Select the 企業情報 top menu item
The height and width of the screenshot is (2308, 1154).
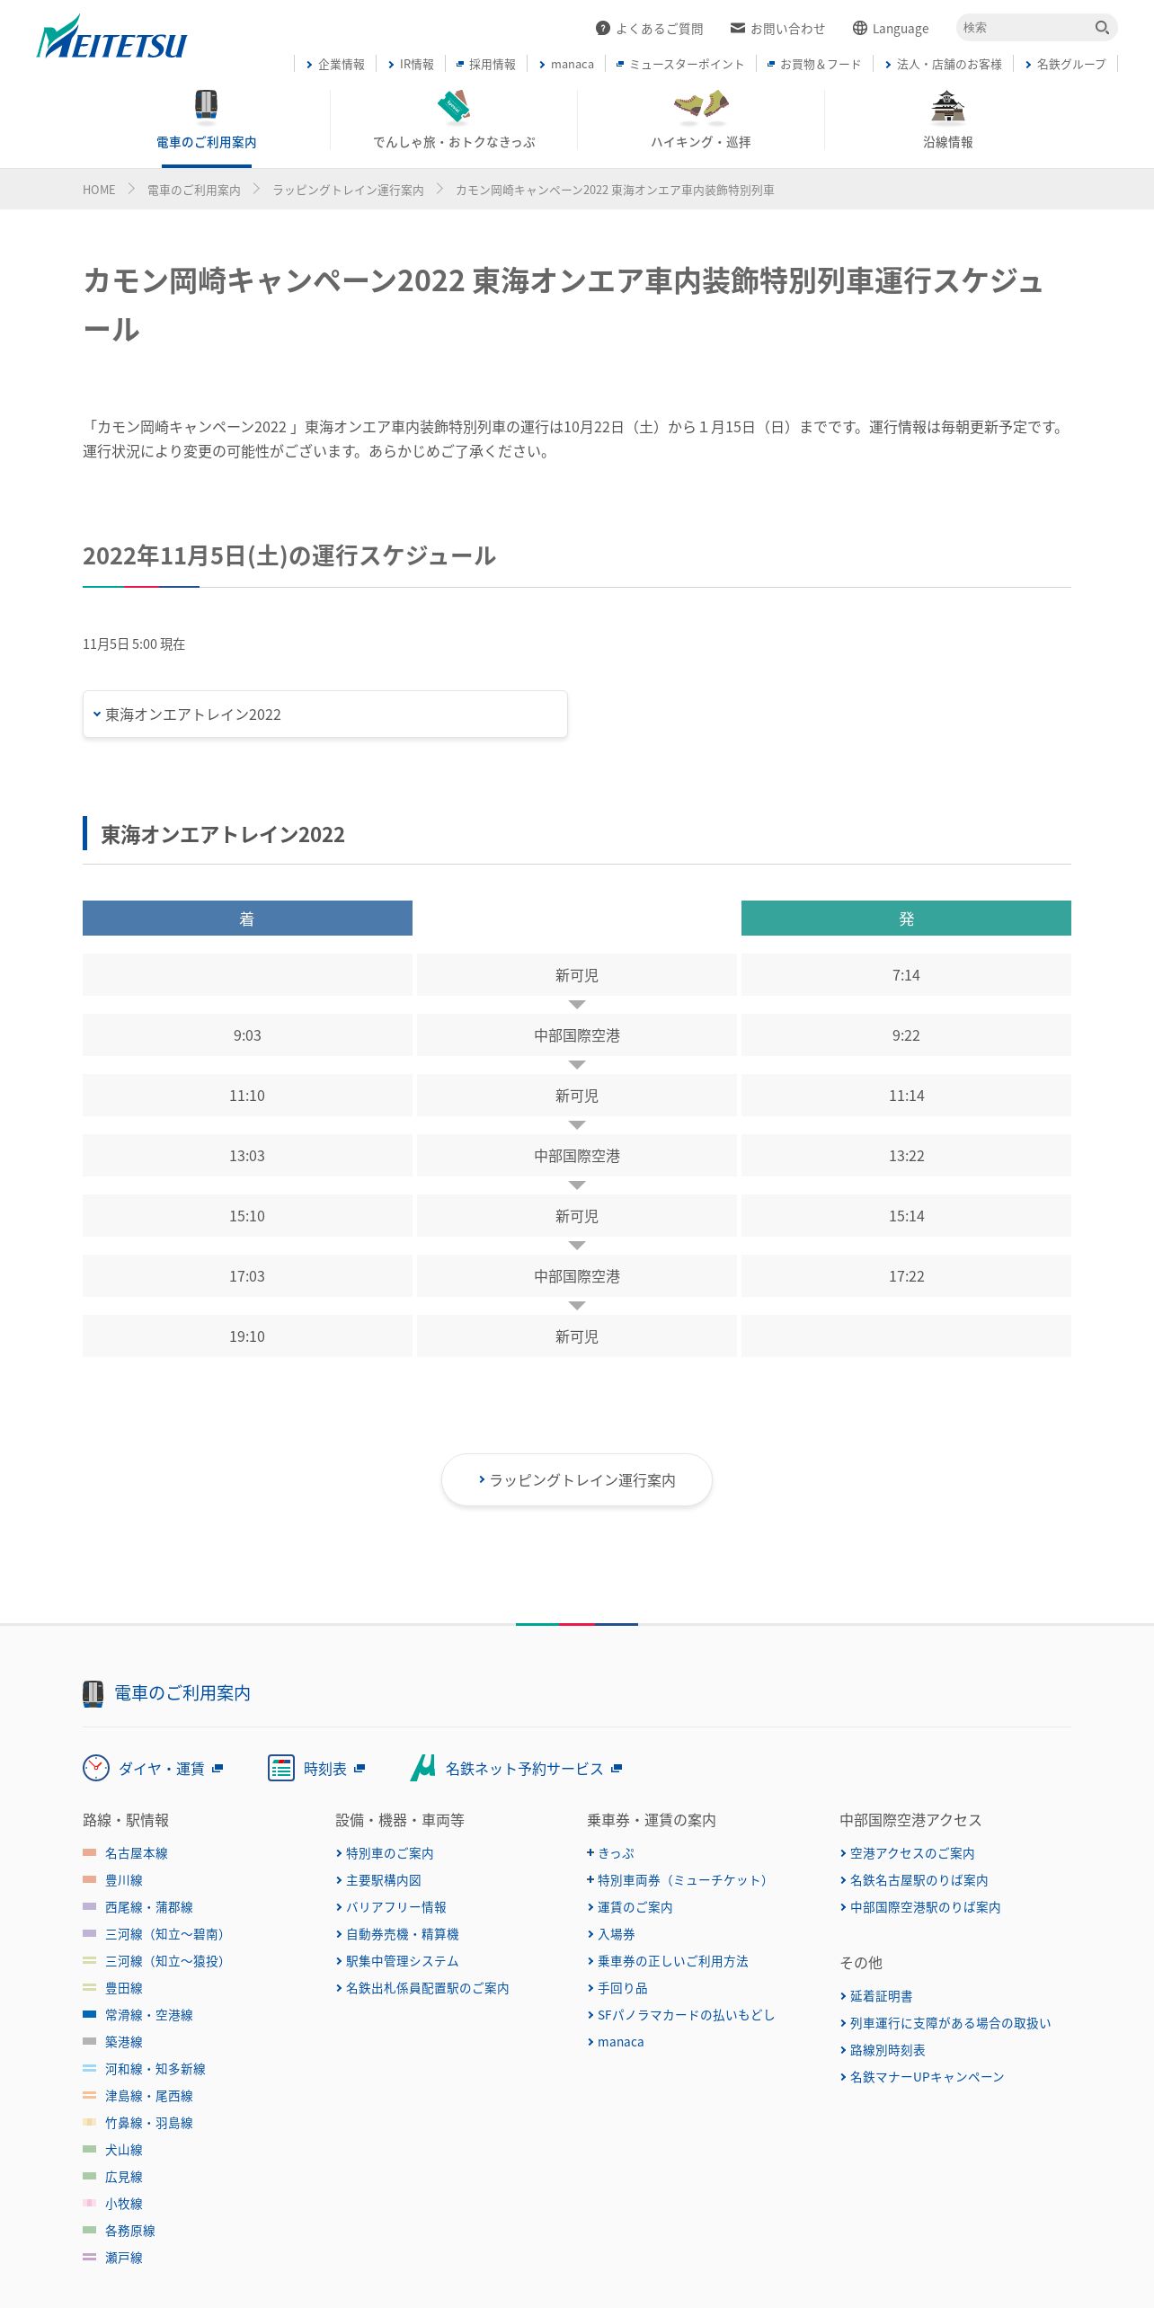[335, 64]
